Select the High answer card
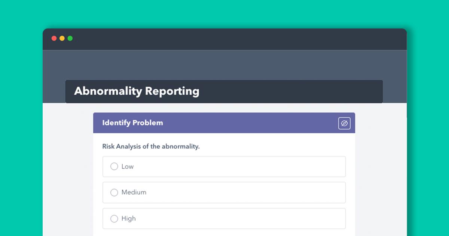This screenshot has height=236, width=449. (x=224, y=218)
